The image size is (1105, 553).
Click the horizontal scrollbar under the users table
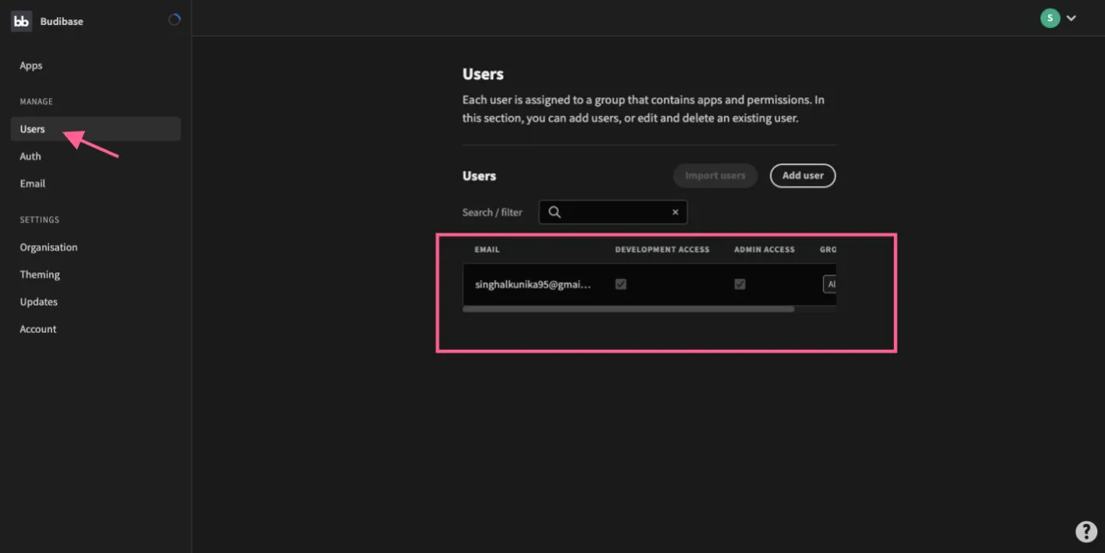[628, 309]
